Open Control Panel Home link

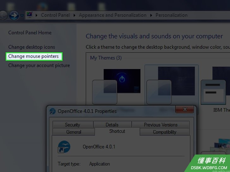(x=30, y=32)
